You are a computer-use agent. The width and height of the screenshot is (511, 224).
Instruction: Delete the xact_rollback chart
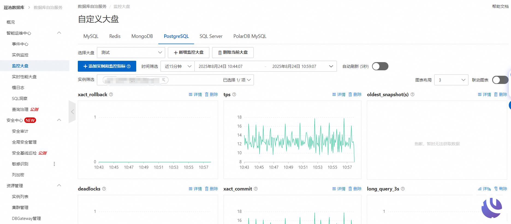click(212, 95)
